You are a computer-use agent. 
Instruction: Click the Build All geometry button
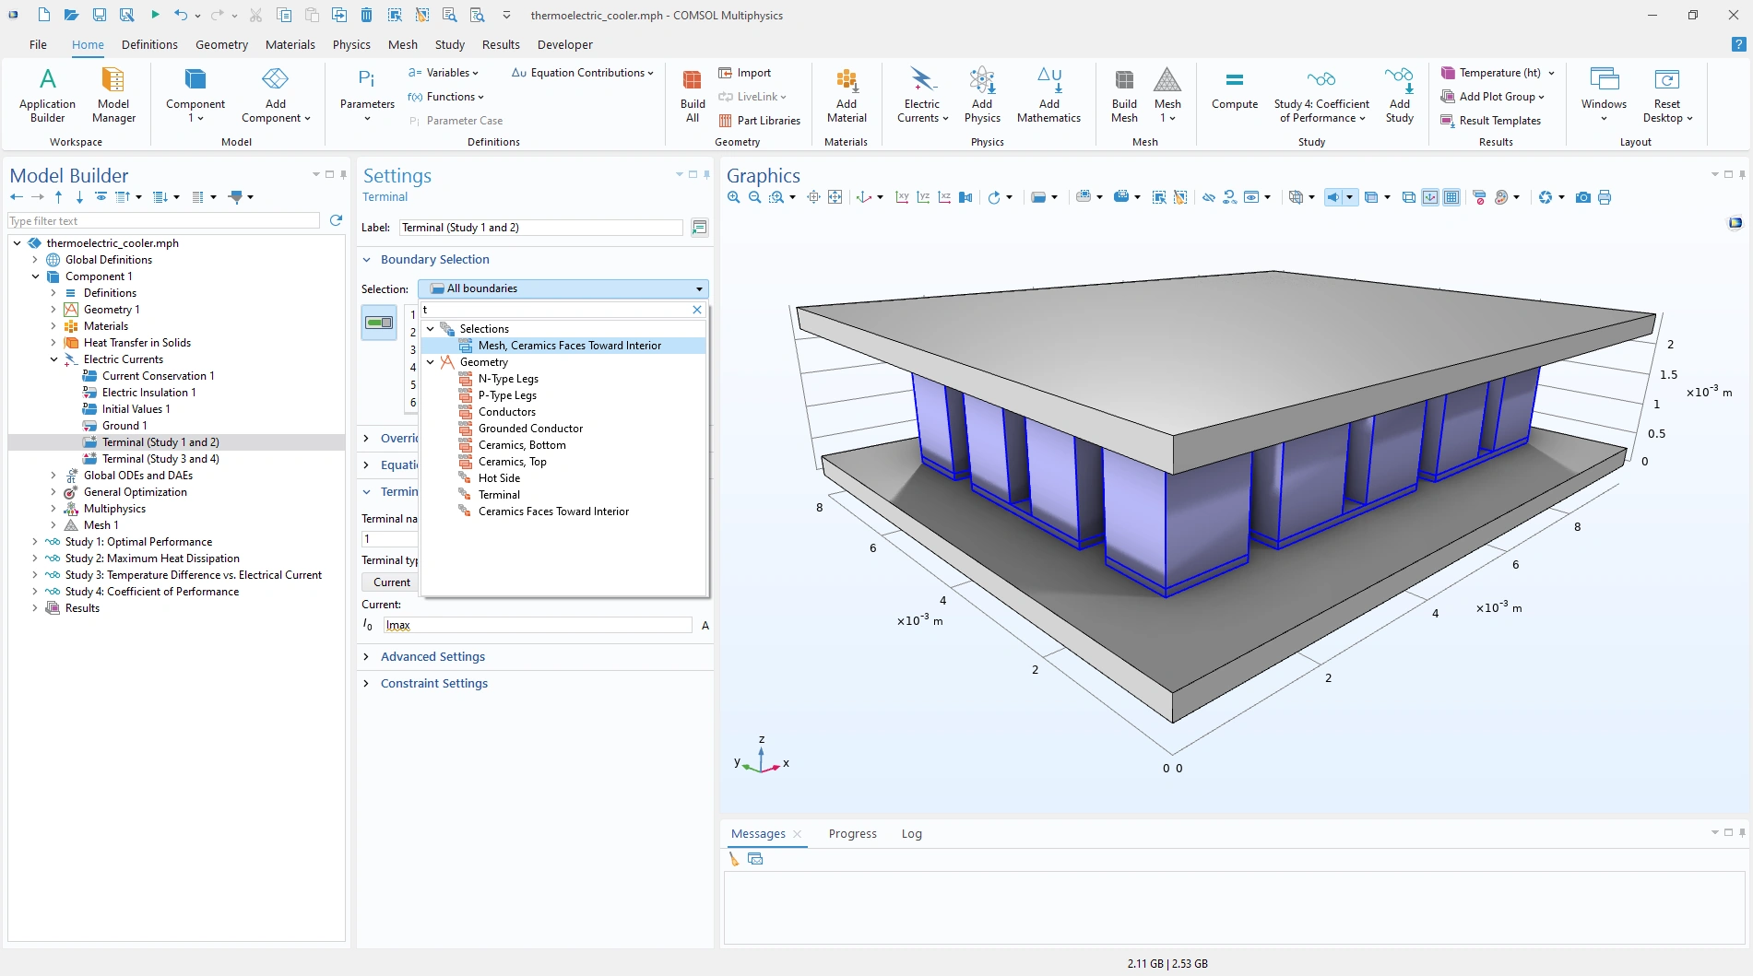point(693,95)
